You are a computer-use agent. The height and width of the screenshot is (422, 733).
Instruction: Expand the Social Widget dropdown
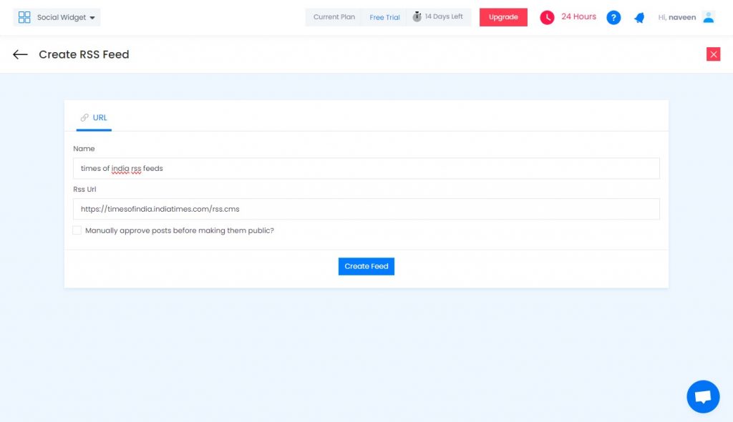pos(57,17)
